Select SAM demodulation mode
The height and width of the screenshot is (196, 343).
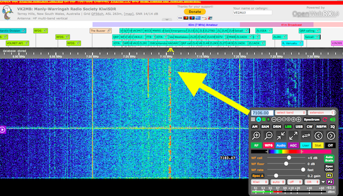265,127
